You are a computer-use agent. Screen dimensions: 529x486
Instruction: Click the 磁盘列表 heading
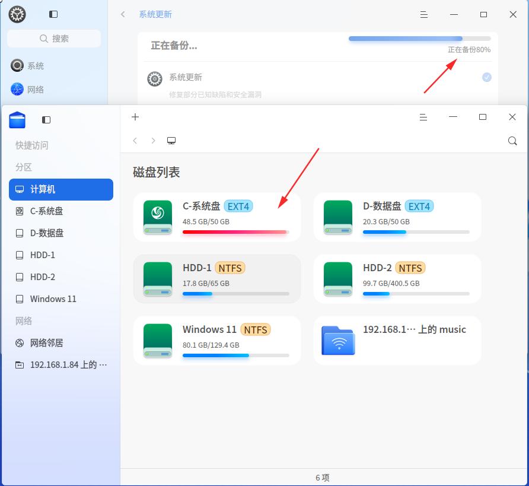click(156, 173)
